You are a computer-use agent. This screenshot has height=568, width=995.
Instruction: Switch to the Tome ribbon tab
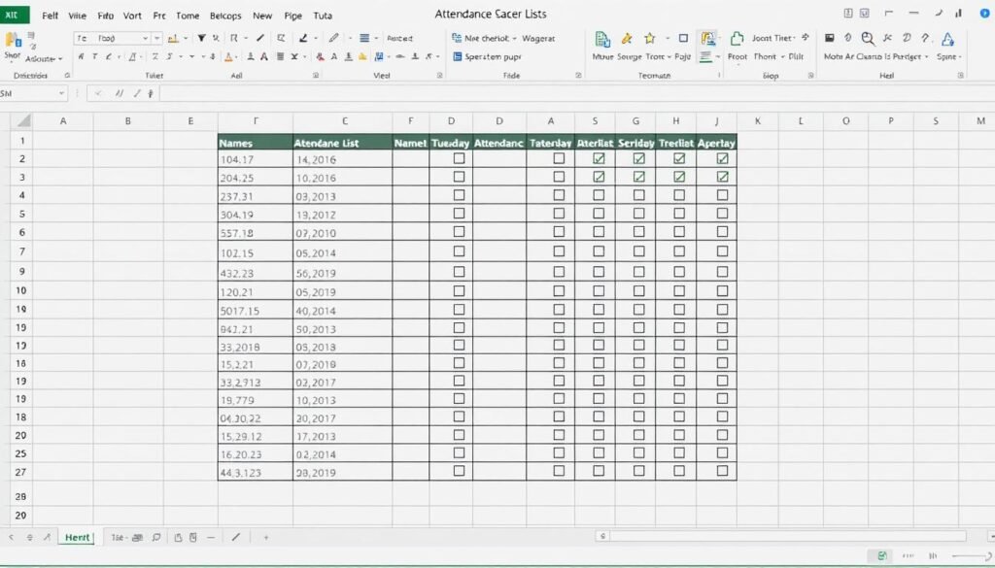pos(188,16)
